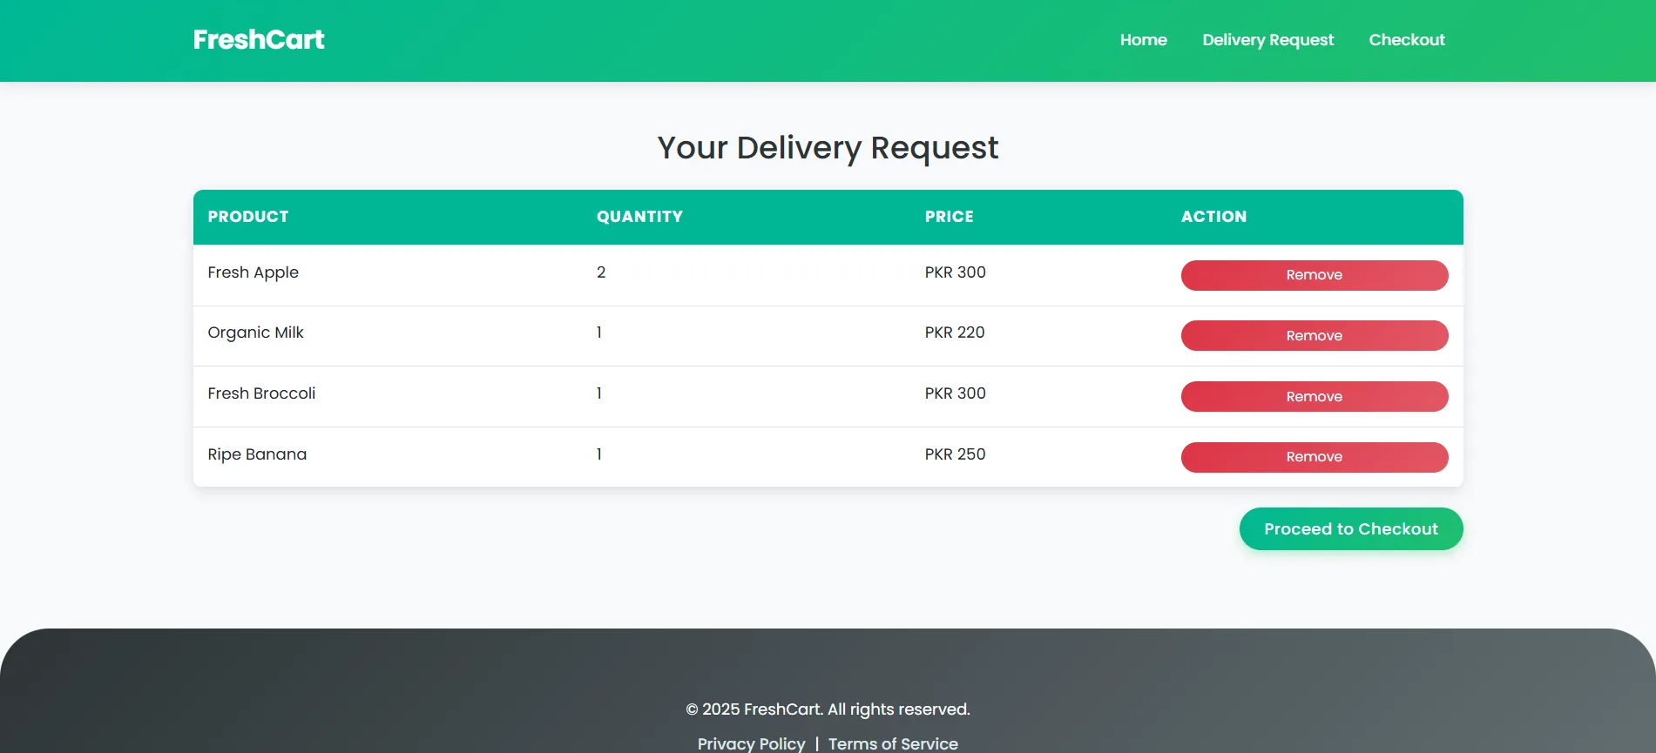Select the Fresh Apple product name
The height and width of the screenshot is (753, 1656).
253,272
